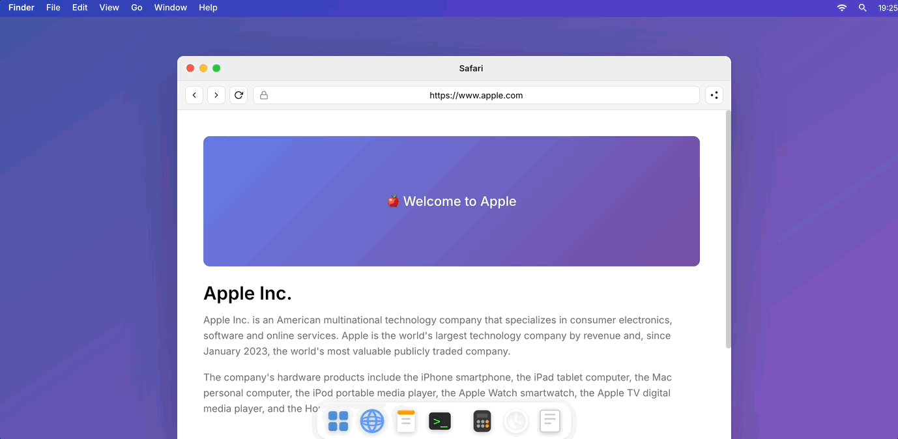Open the globe browser icon in the dock
This screenshot has height=439, width=898.
[372, 421]
